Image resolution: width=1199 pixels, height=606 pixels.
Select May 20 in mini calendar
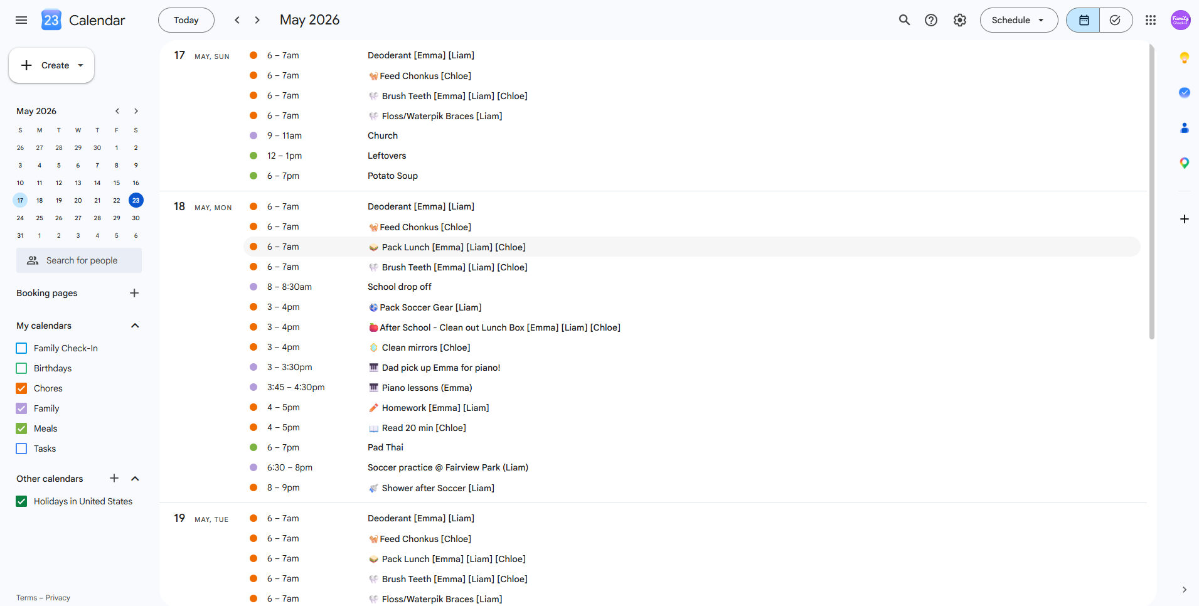pos(78,201)
